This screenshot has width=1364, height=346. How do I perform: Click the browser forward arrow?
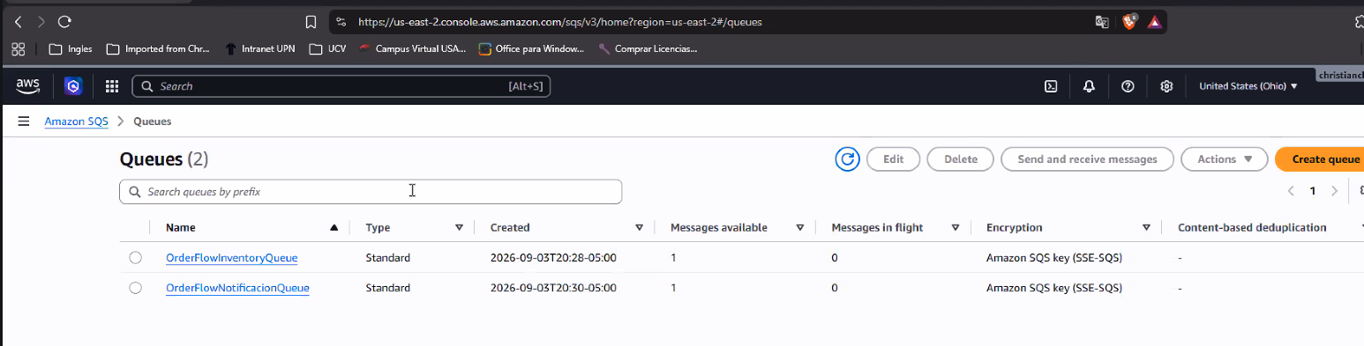coord(41,22)
